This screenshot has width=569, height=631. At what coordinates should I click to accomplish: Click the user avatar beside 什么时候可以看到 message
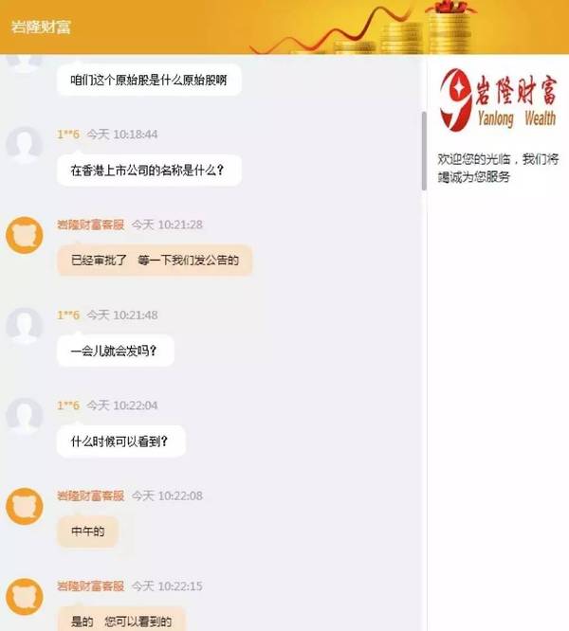point(24,416)
